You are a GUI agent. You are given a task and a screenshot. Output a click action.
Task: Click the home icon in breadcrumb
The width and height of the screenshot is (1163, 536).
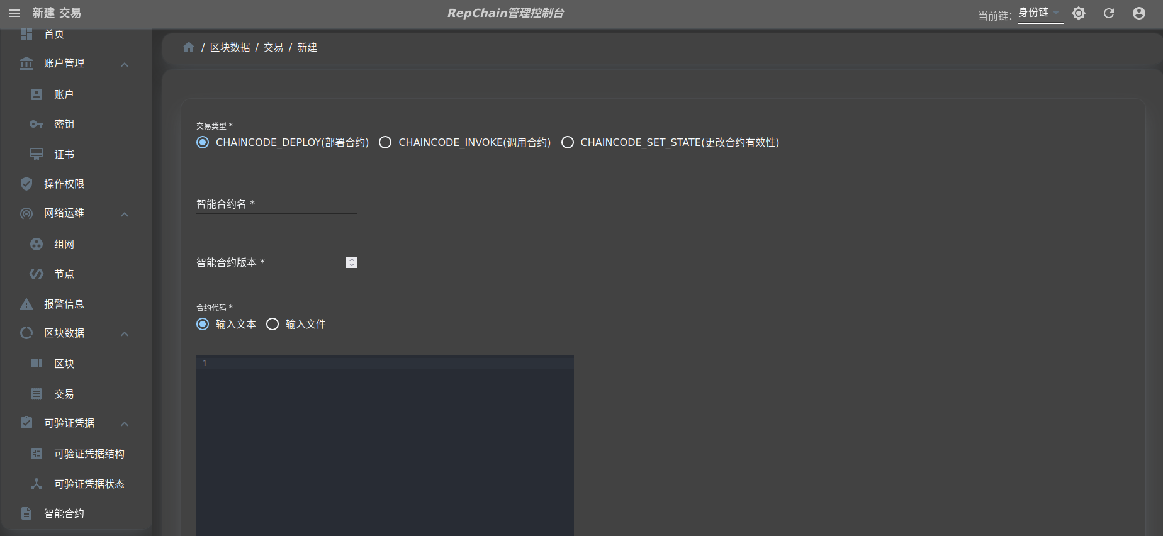point(189,47)
